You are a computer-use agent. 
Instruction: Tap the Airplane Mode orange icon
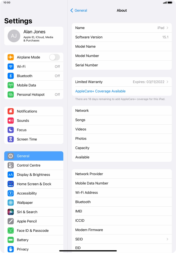tap(11, 57)
